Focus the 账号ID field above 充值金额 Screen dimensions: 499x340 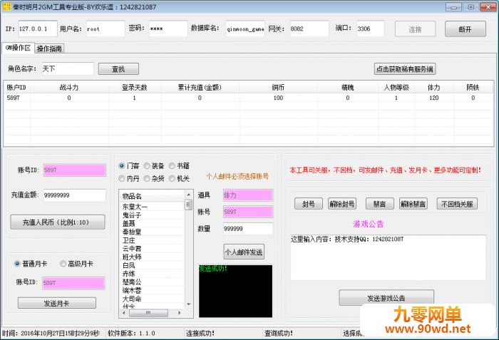pos(74,170)
